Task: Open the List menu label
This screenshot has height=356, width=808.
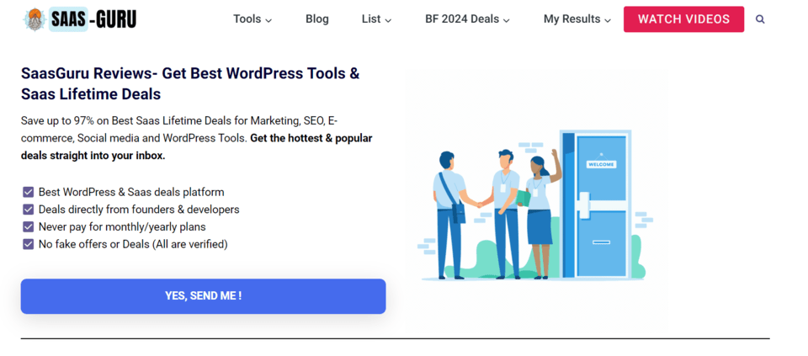Action: pyautogui.click(x=371, y=19)
